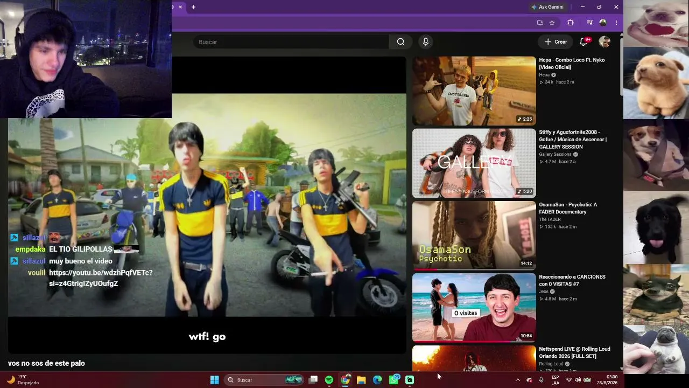
Task: Start voice search with the microphone icon
Action: click(426, 42)
